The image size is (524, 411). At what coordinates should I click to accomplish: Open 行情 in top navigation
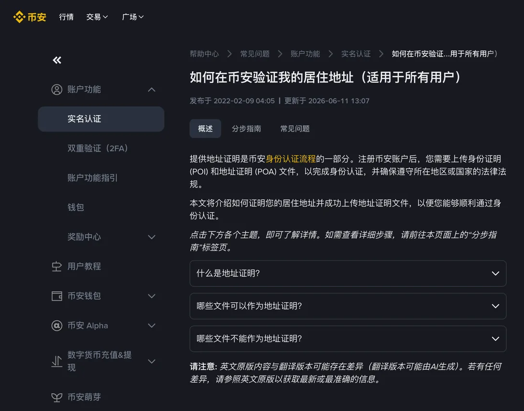tap(66, 17)
